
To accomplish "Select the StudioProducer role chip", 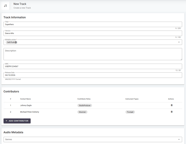I will coord(85,105).
